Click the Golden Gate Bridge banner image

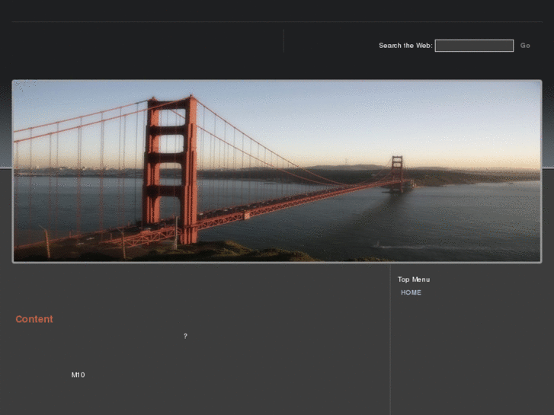point(277,171)
